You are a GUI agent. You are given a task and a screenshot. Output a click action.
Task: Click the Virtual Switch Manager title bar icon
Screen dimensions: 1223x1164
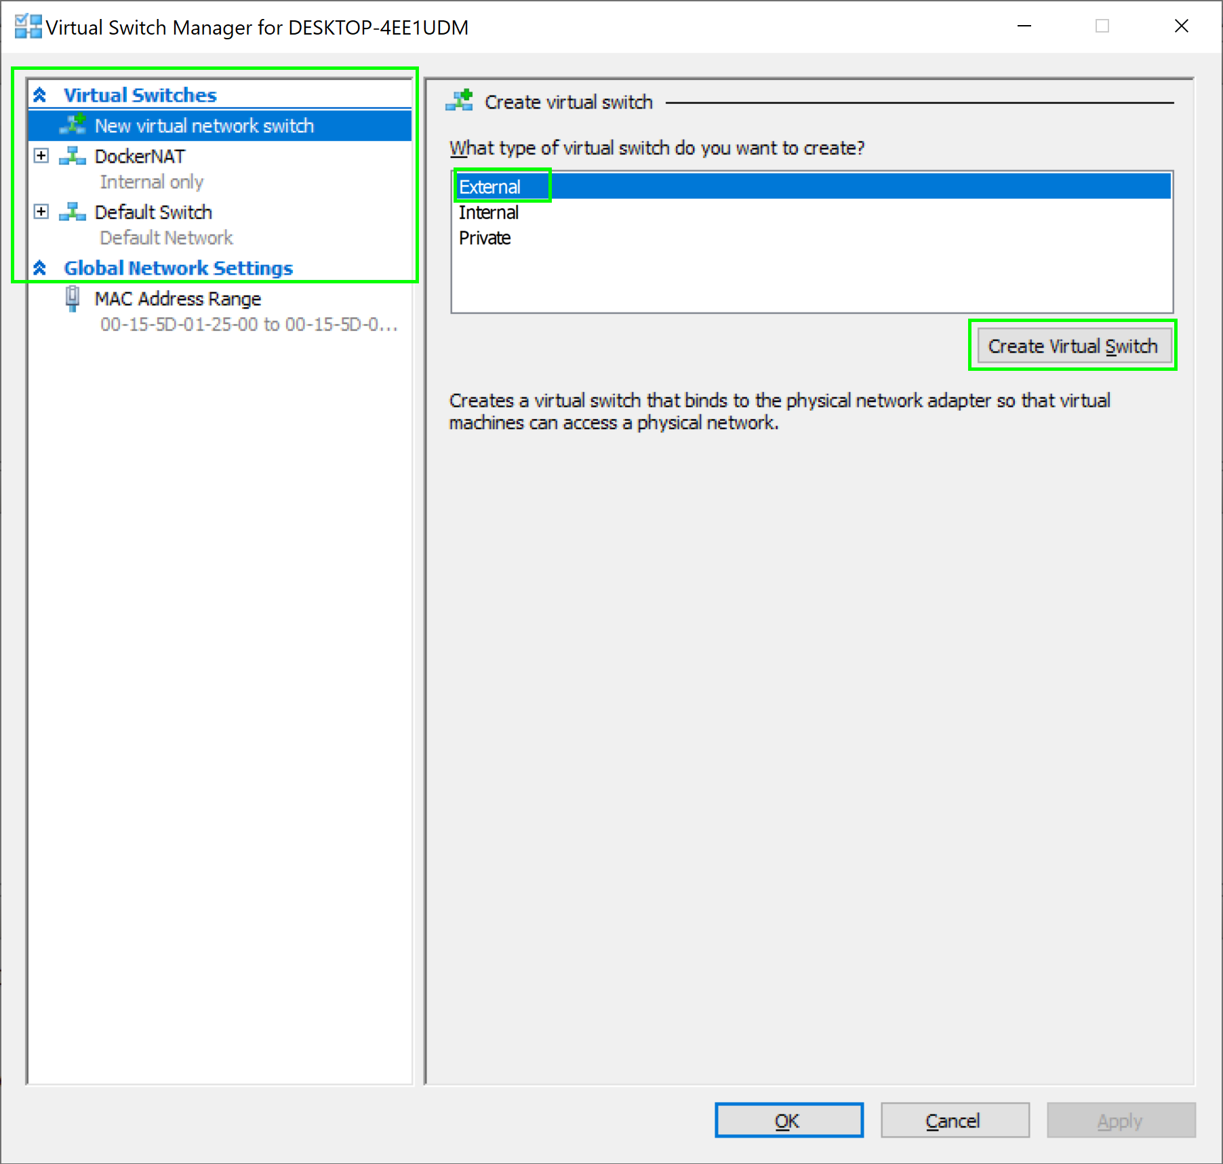[28, 27]
